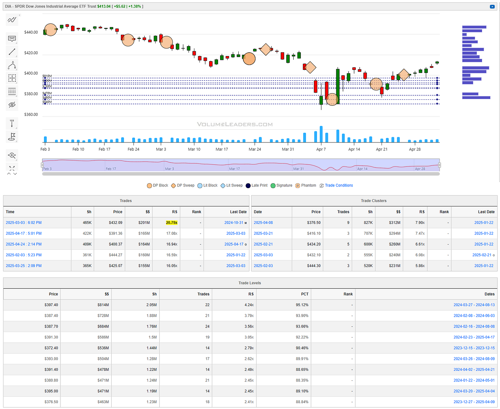
Task: Open the Trade Levels dates 2023-12-15 - 2023-12-15
Action: (x=474, y=348)
